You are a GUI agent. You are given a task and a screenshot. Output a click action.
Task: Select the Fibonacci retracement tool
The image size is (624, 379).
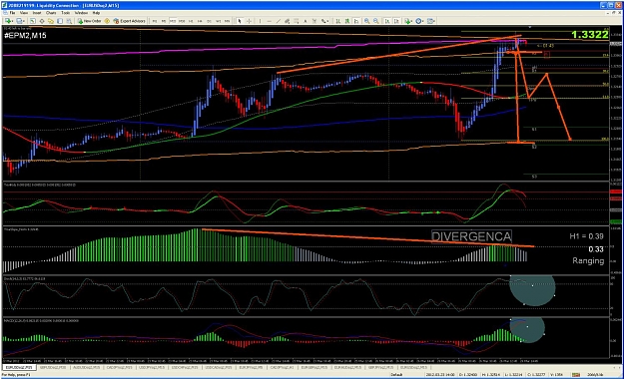coord(297,21)
